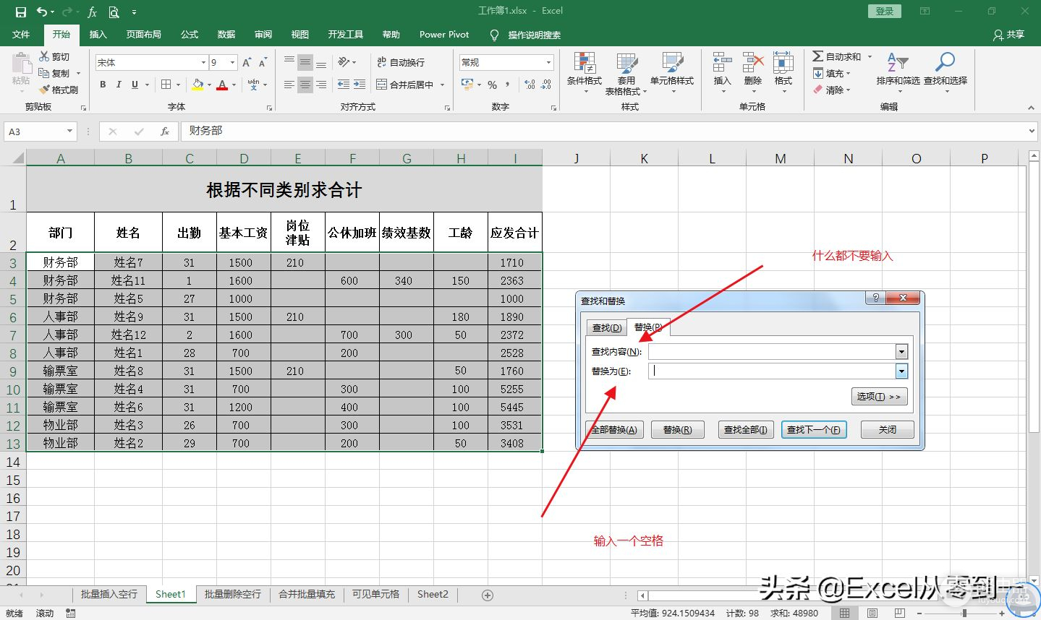
Task: Expand the 查找内容 dropdown arrow
Action: [901, 352]
